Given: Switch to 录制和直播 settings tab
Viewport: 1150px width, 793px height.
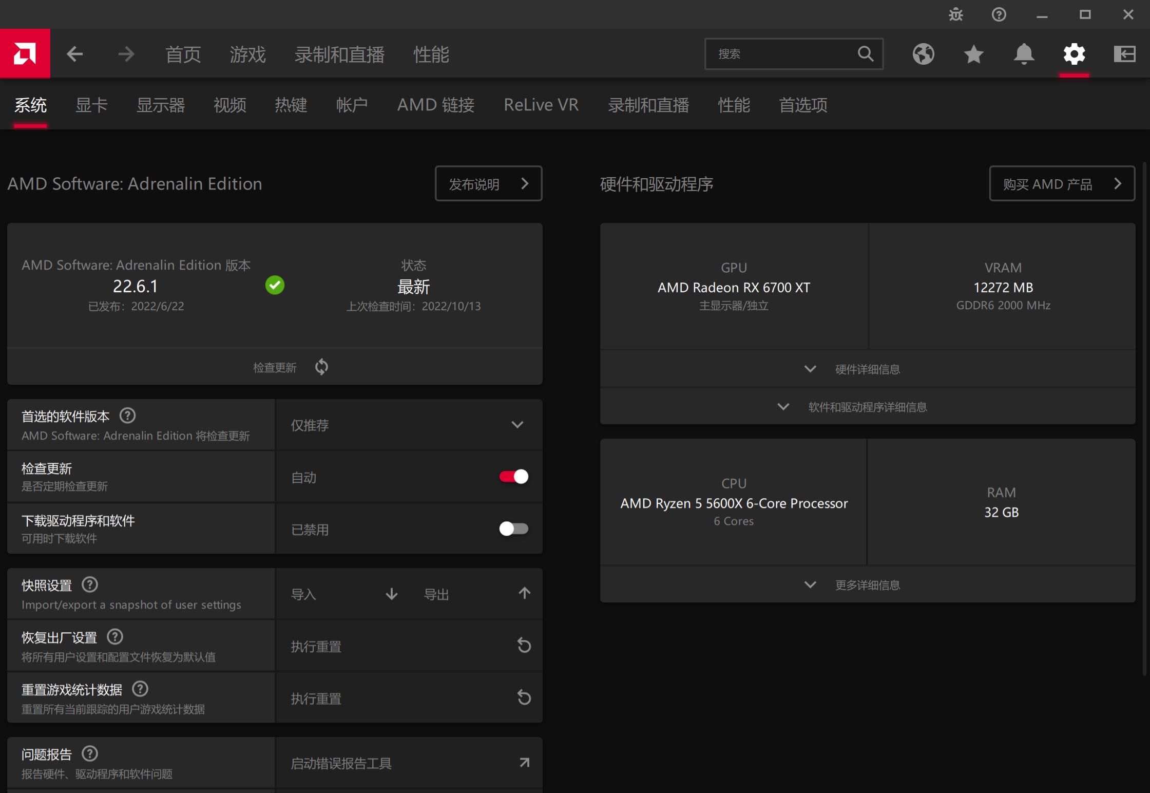Looking at the screenshot, I should [x=648, y=105].
